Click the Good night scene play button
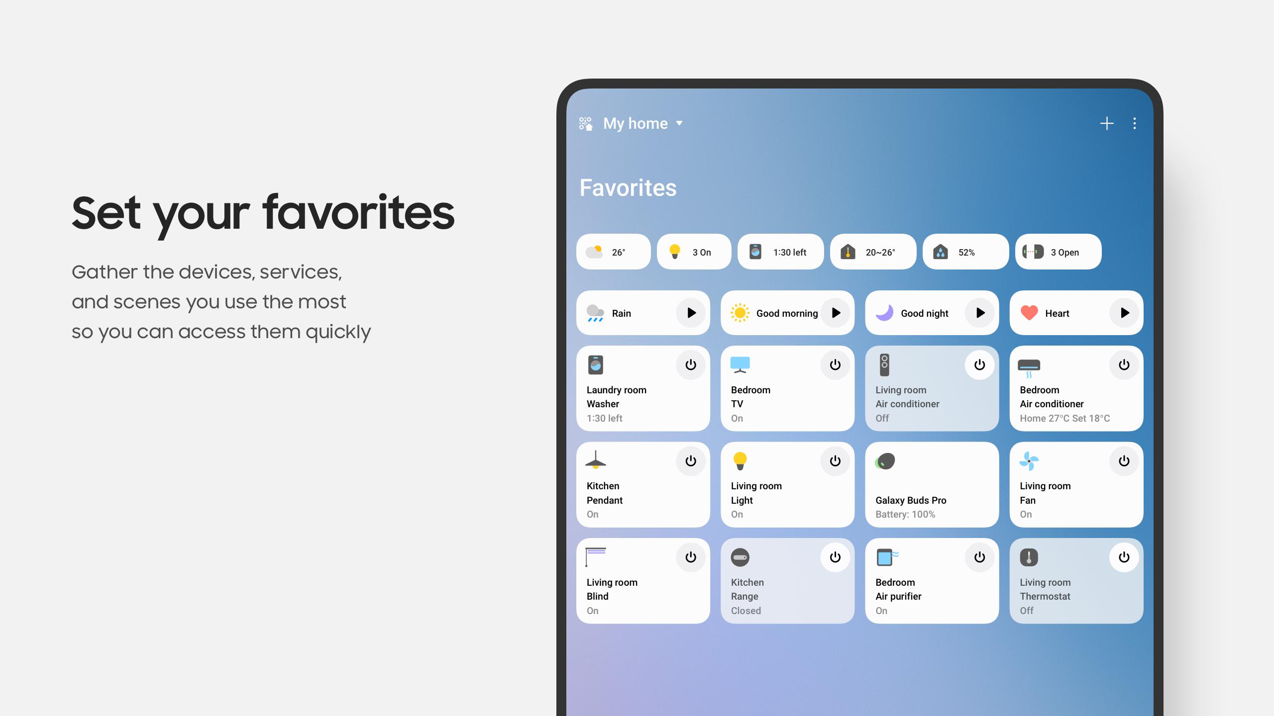The width and height of the screenshot is (1274, 716). 980,313
